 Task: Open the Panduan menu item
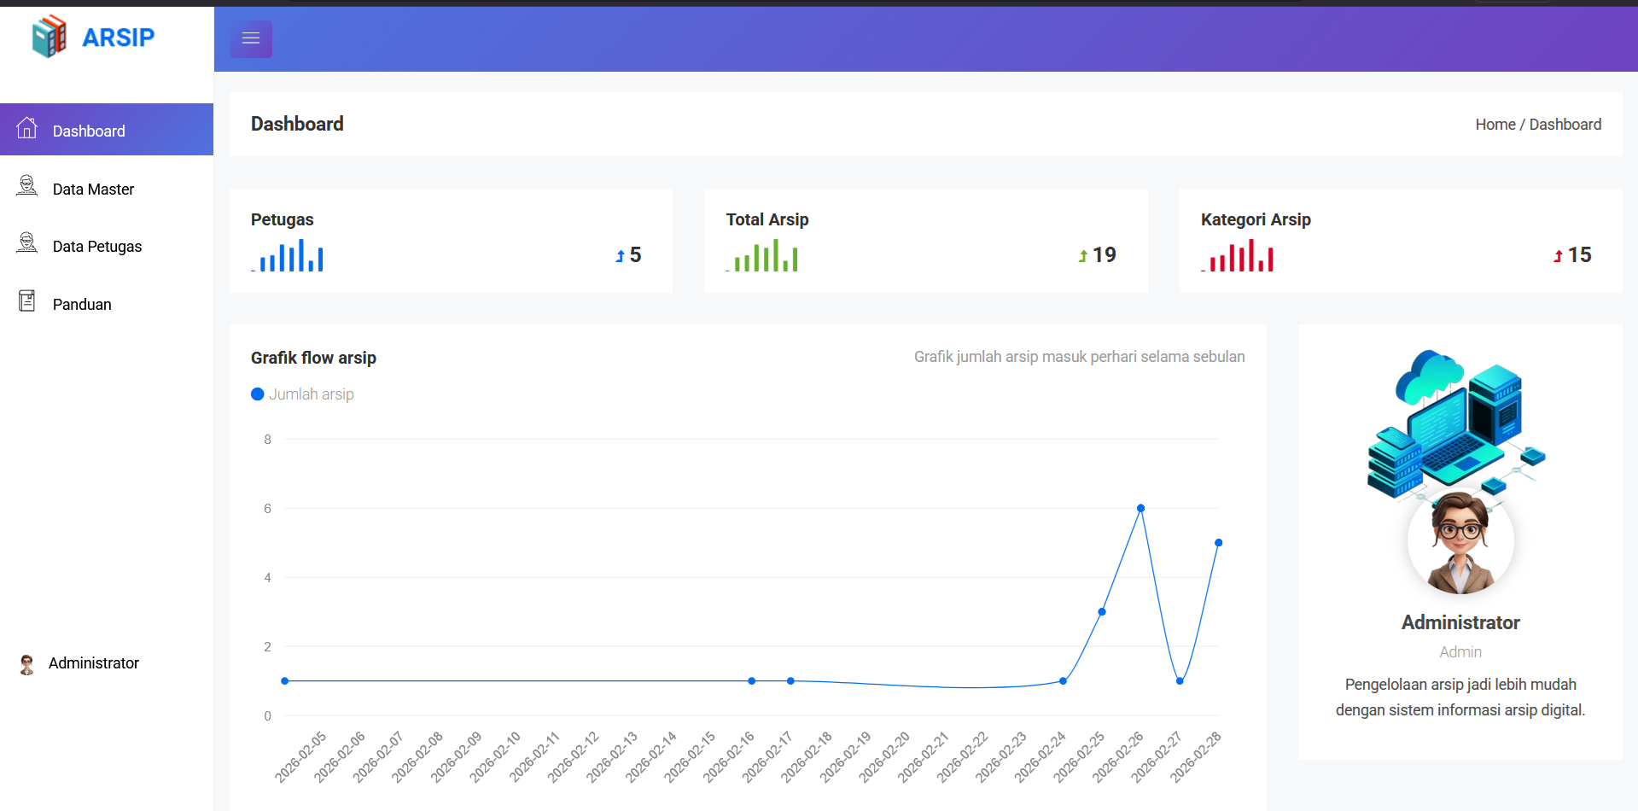pos(107,304)
